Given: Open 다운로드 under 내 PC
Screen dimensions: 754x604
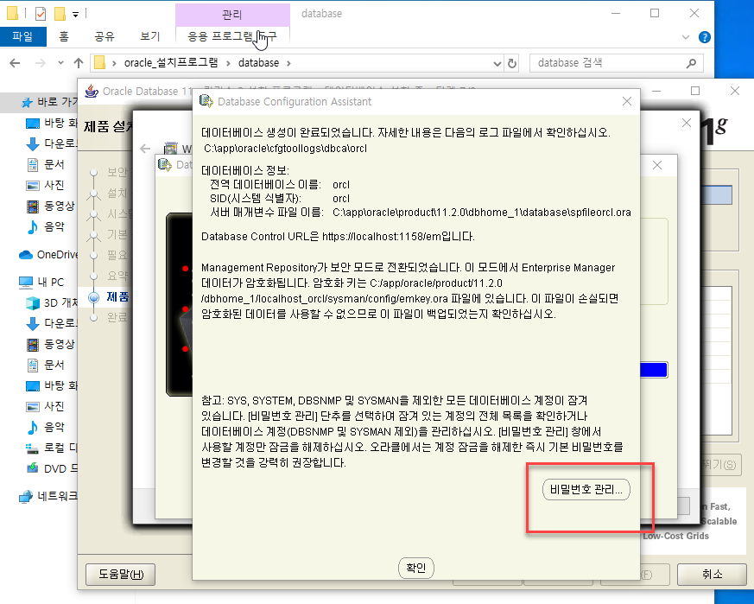Looking at the screenshot, I should [52, 323].
